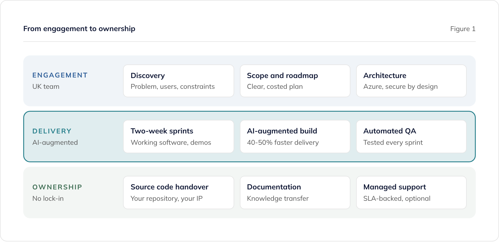
Task: Click the Two-week sprints card
Action: 179,137
